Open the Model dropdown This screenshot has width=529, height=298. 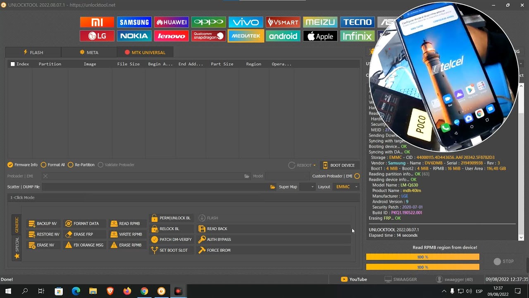(287, 176)
